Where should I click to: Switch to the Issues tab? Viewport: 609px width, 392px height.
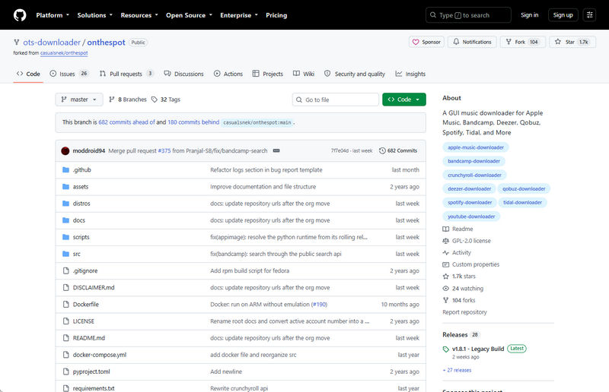[69, 74]
